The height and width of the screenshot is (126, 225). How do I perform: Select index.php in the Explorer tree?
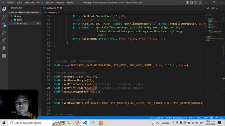tap(25, 23)
